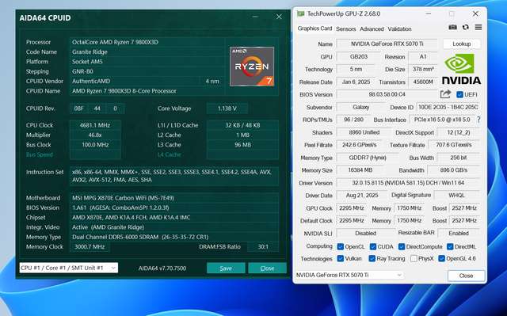The image size is (507, 316).
Task: Minimize the AIDA64 CPUID window
Action: point(255,17)
